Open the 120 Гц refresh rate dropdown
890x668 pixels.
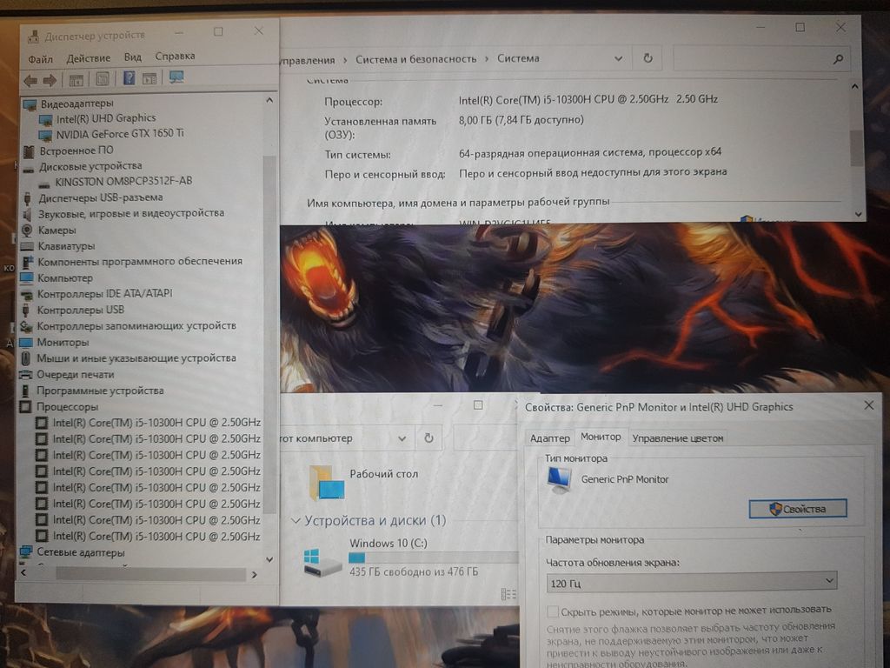tap(691, 582)
